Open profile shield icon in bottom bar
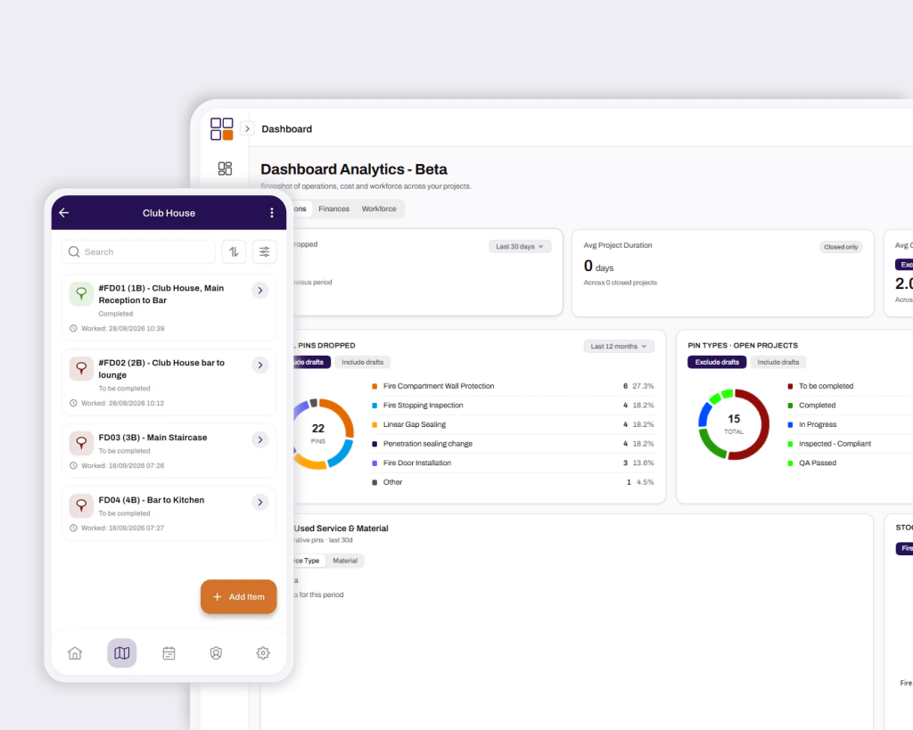 pos(216,653)
